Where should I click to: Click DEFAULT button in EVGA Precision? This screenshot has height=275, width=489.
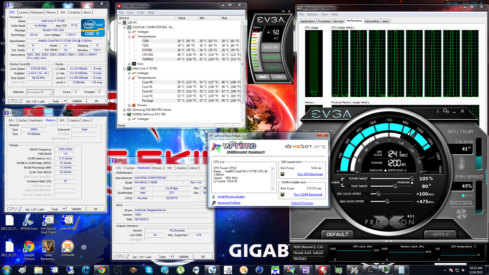tap(337, 234)
